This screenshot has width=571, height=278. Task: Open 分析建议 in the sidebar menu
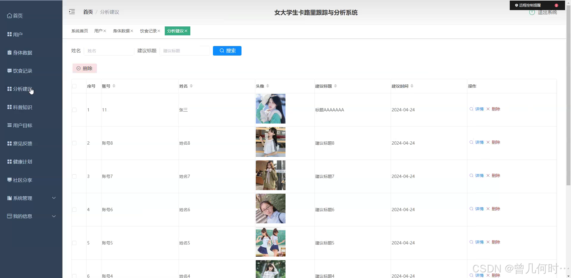[x=31, y=89]
